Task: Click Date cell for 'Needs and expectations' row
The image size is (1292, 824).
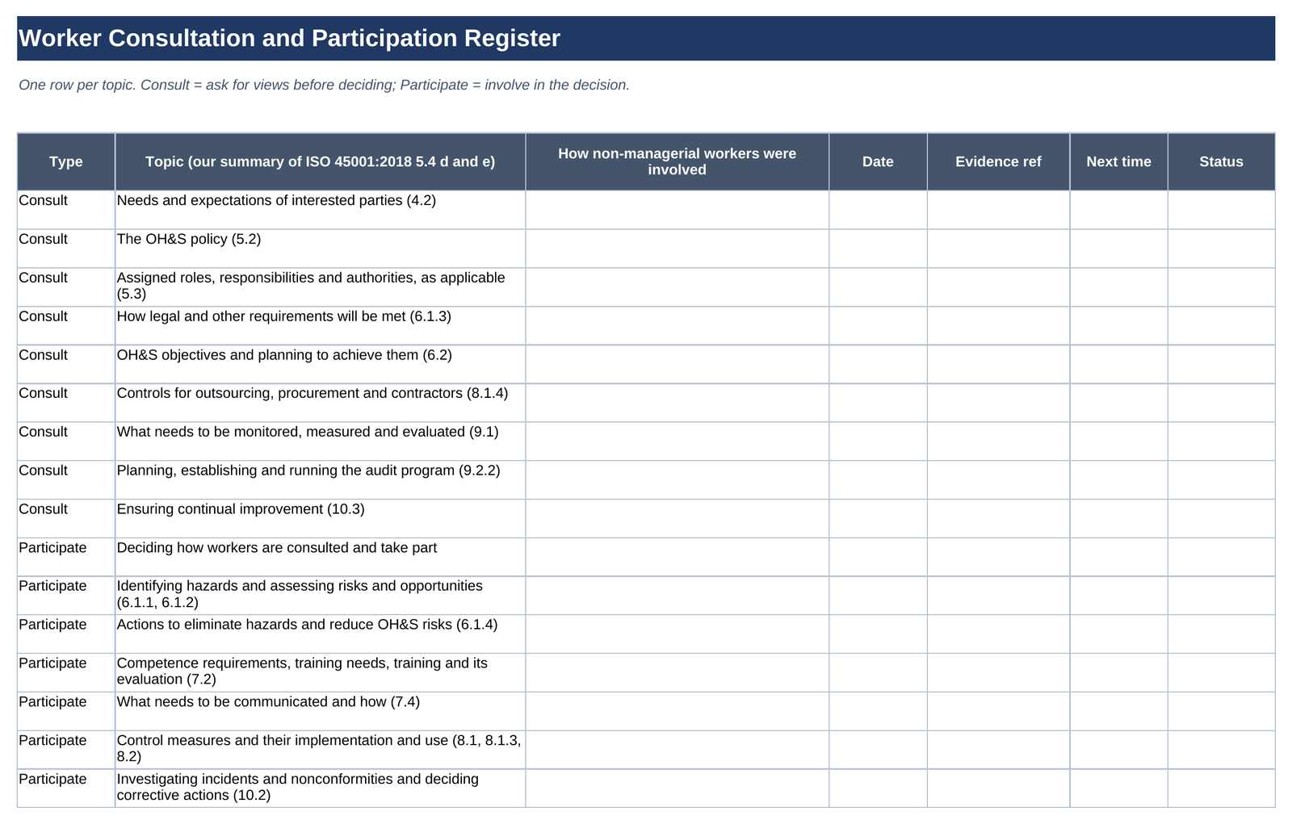Action: 878,210
